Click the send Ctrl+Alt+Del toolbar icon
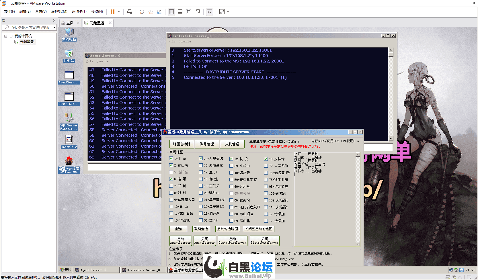Viewport: 478px width, 280px height. [130, 12]
